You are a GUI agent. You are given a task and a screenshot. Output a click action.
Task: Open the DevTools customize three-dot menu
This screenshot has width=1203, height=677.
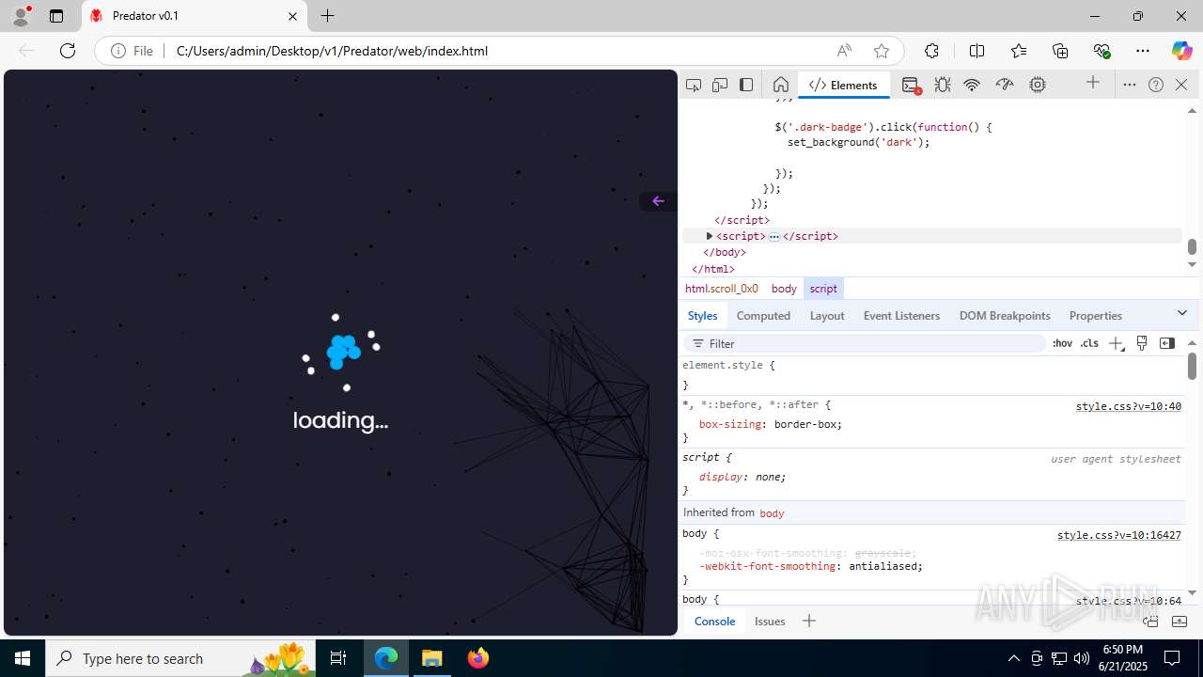coord(1130,85)
